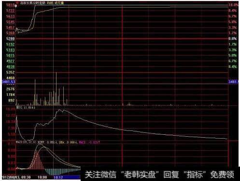Click the highlighted 10:17 time marker

[x=58, y=178]
